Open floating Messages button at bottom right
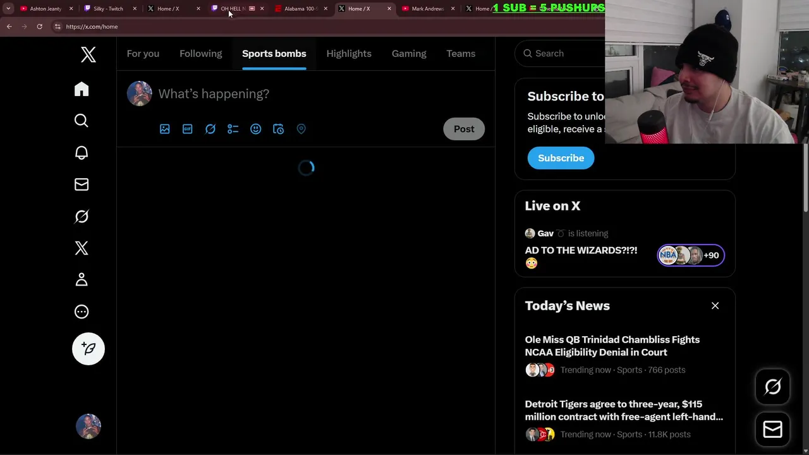809x455 pixels. pos(773,430)
